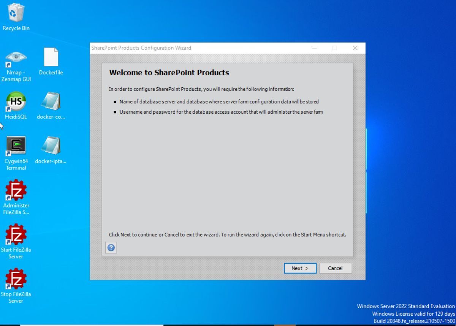Select the Stop FileZilla Server shortcut
This screenshot has width=456, height=326.
click(16, 286)
